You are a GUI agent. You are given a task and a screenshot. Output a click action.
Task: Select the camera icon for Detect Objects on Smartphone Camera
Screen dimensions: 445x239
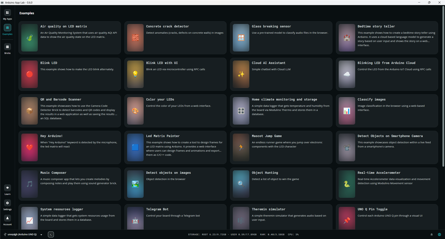pos(347,147)
